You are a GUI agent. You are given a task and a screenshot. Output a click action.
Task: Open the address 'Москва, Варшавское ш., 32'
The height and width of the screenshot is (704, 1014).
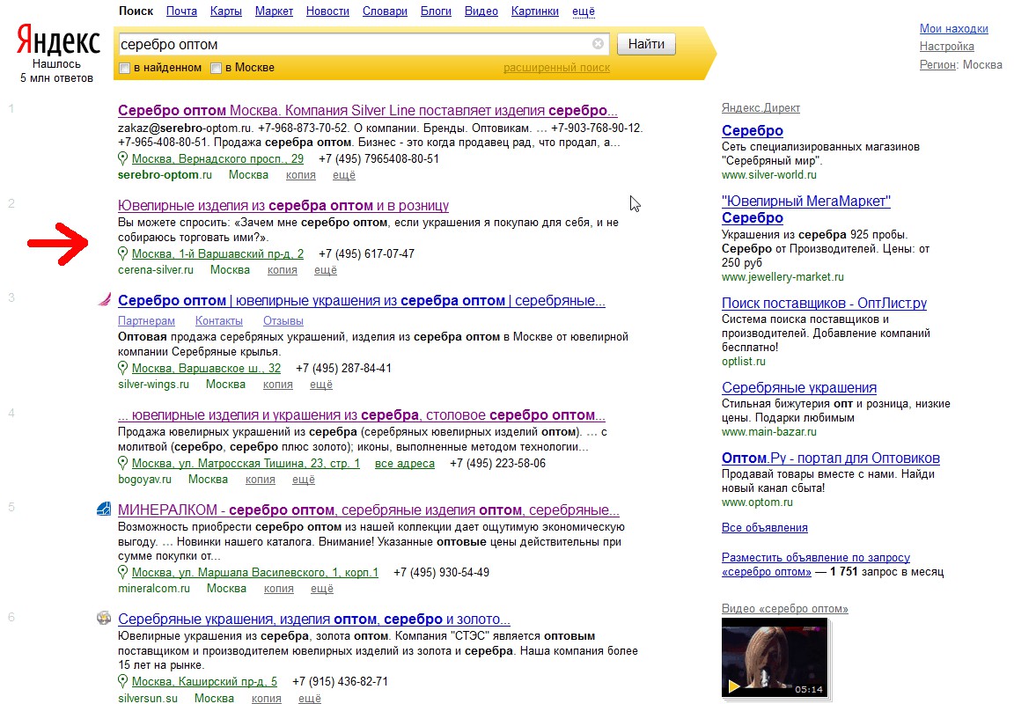(206, 369)
